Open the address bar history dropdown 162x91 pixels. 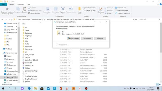click(x=134, y=20)
